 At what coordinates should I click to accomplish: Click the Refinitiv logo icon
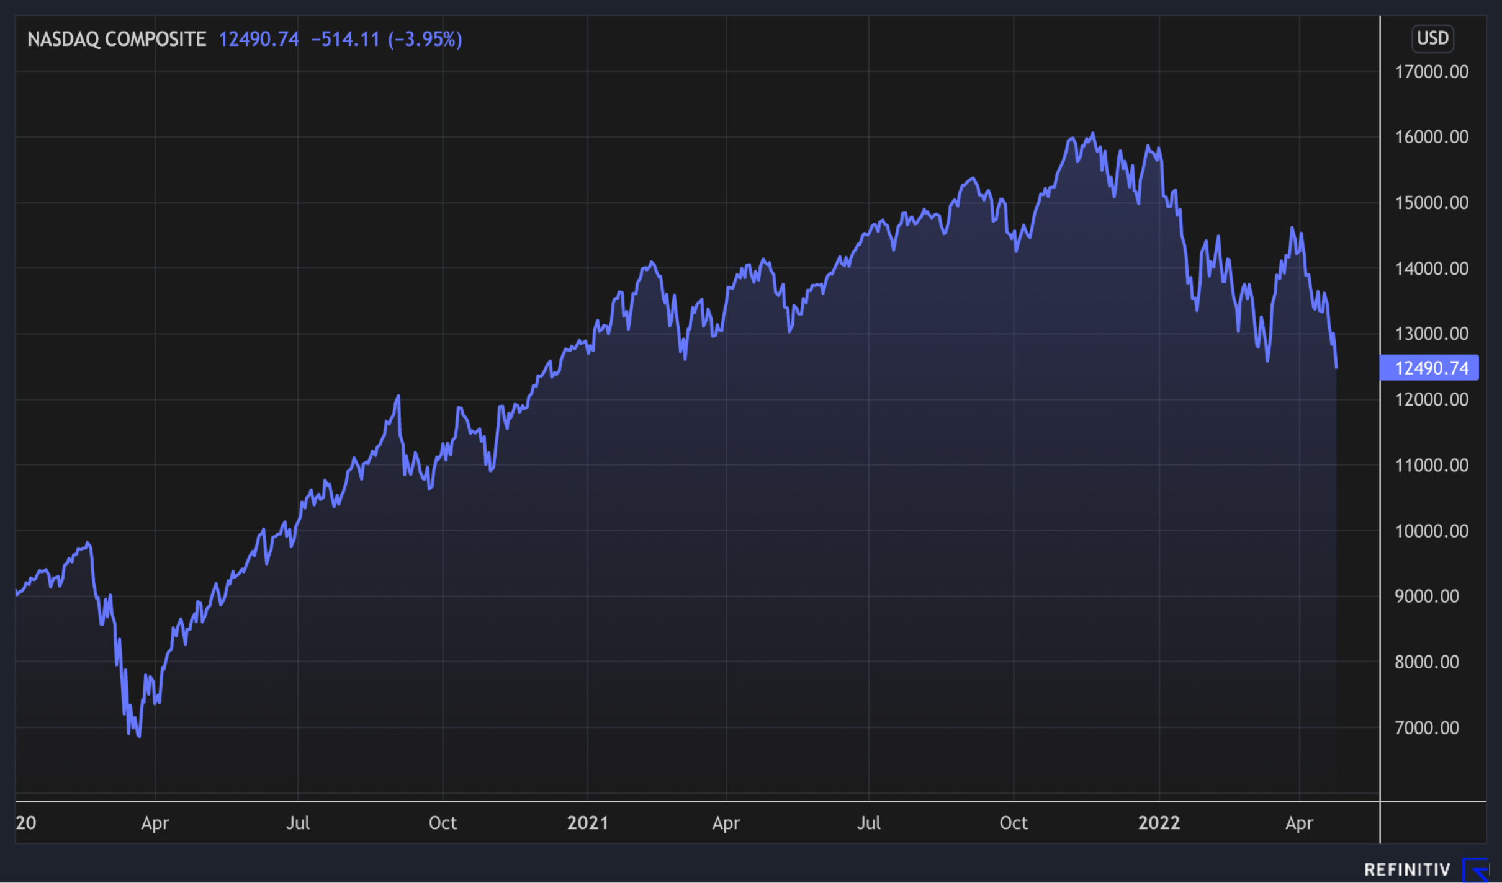[x=1476, y=869]
